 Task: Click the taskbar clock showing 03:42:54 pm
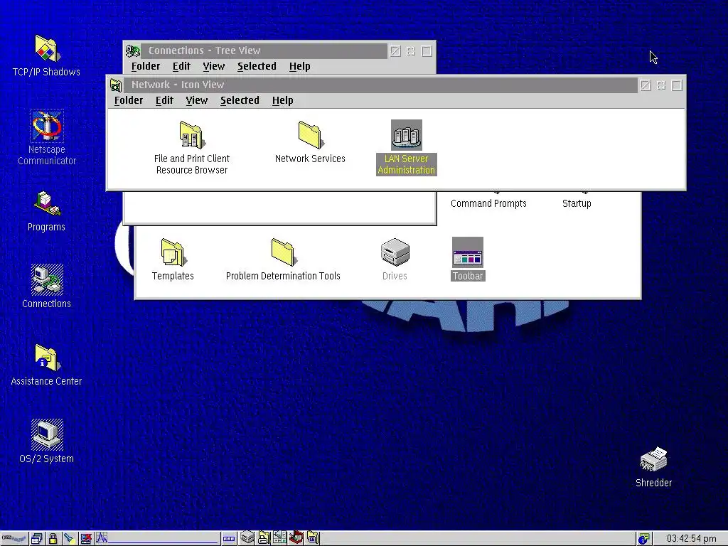tap(691, 539)
